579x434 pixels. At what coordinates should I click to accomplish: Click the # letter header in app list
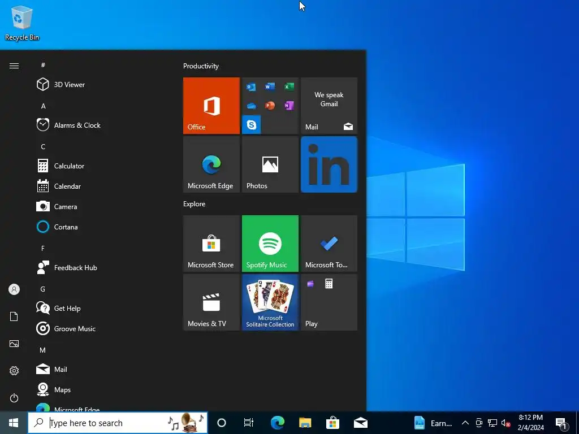click(x=43, y=65)
